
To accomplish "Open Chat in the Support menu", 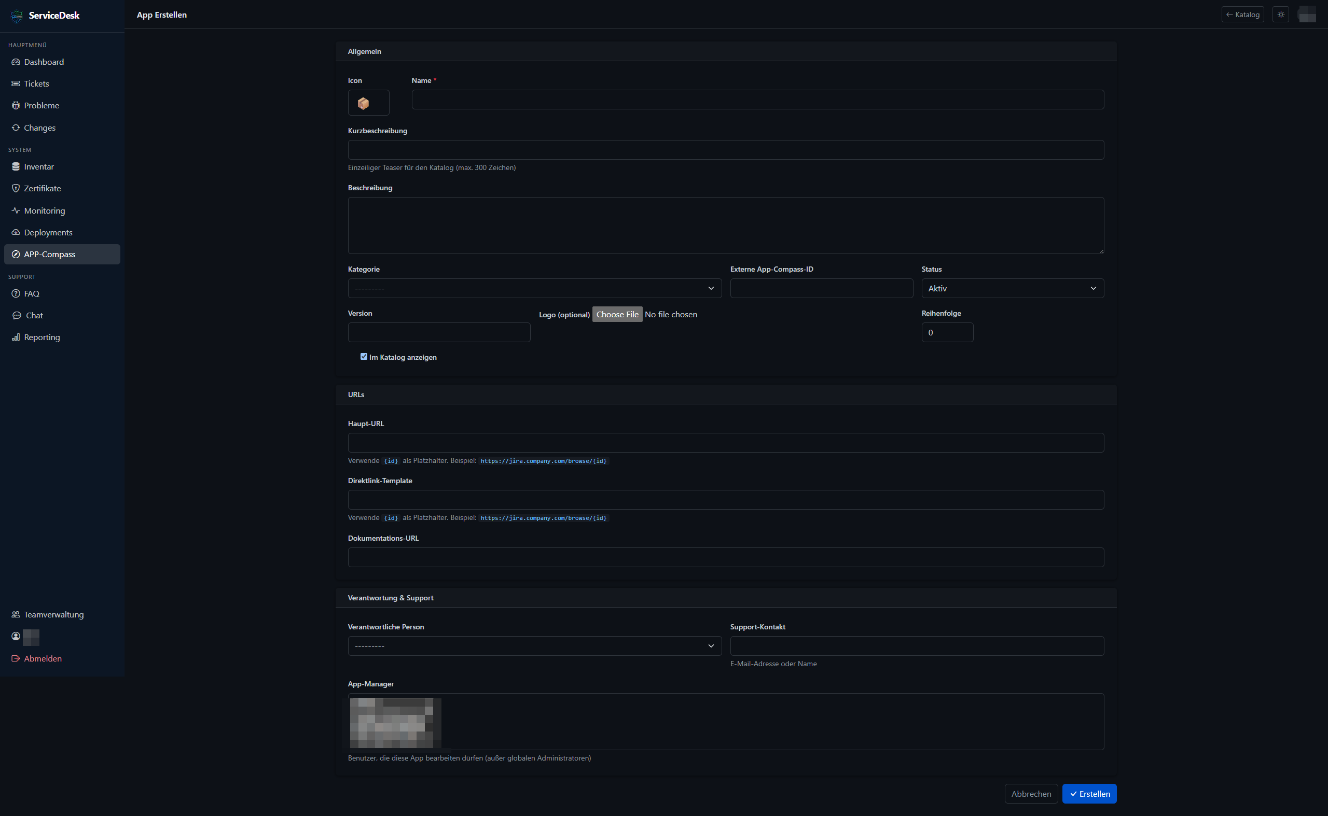I will (62, 316).
